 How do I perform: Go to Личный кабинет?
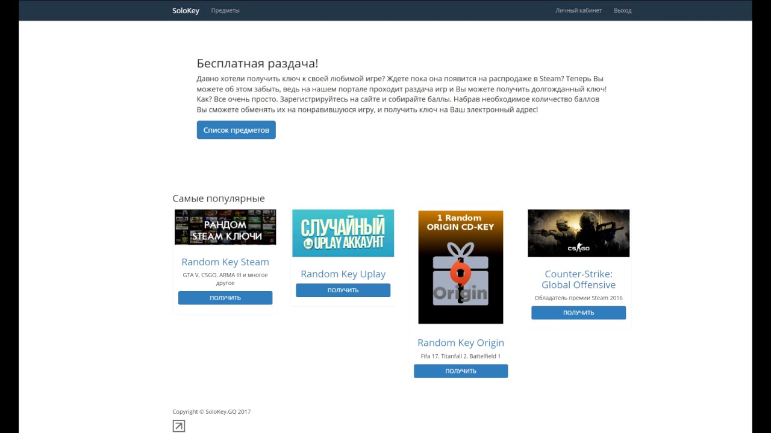click(578, 10)
